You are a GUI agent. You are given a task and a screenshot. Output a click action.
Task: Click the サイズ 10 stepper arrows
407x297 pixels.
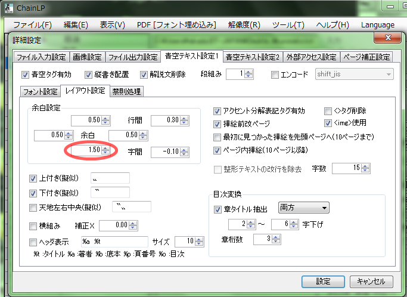click(199, 242)
